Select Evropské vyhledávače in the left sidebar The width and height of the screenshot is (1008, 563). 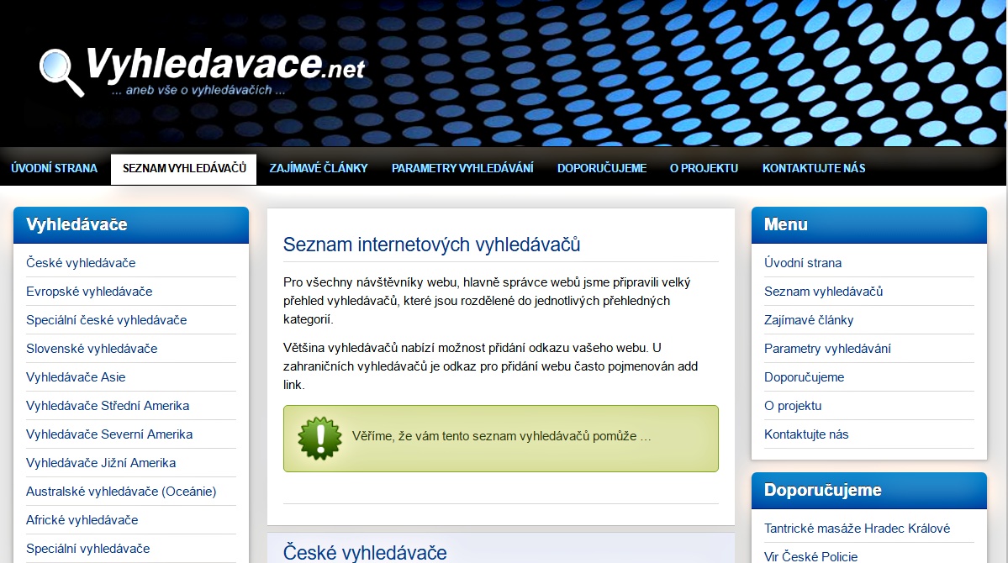click(x=89, y=292)
